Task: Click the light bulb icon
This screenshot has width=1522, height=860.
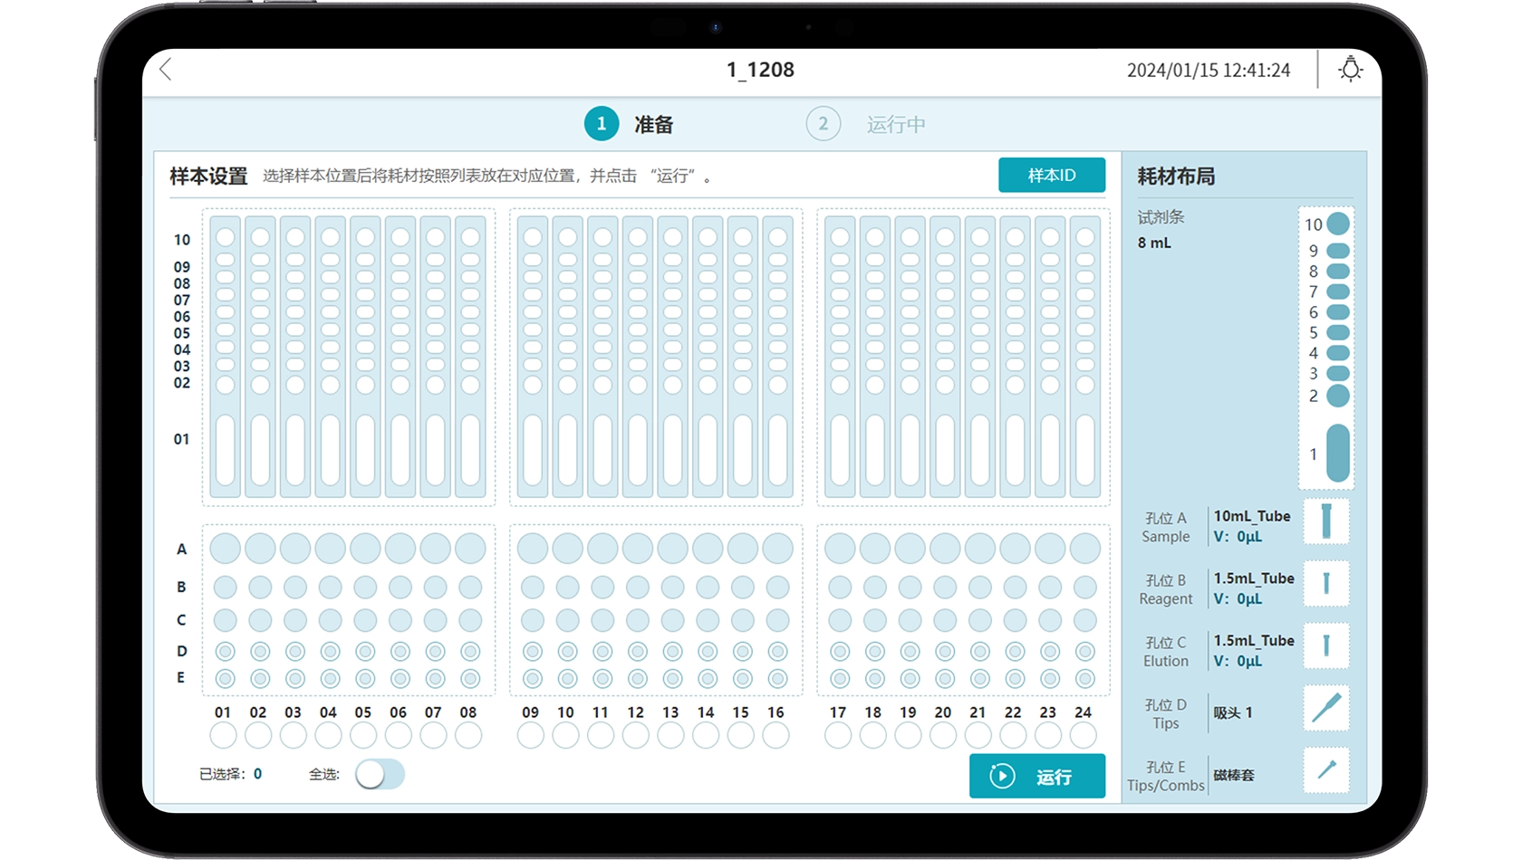Action: point(1350,70)
